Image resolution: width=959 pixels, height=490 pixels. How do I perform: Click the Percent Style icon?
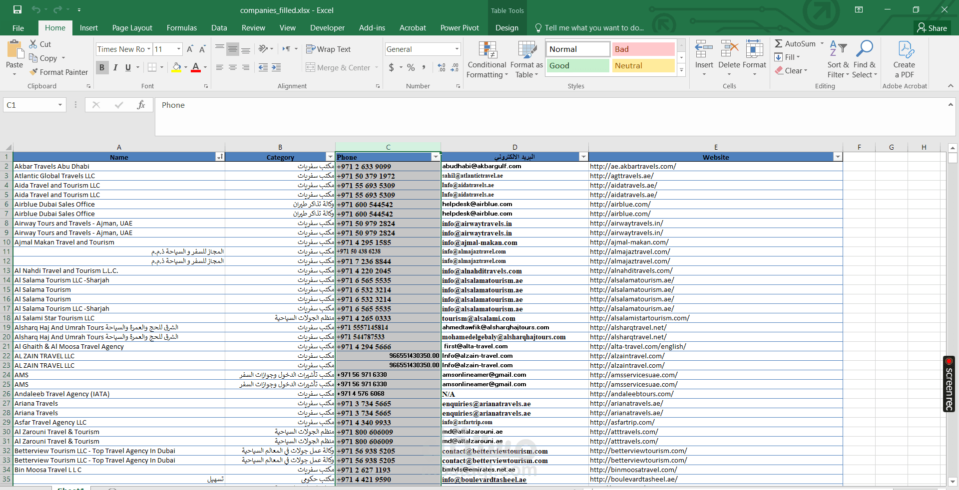tap(411, 67)
